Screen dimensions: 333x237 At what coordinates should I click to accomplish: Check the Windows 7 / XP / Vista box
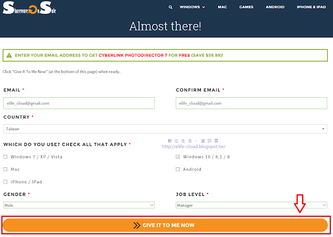[x=5, y=156]
